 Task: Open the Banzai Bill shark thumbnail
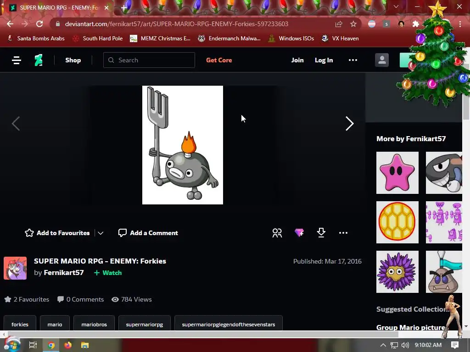click(x=444, y=173)
